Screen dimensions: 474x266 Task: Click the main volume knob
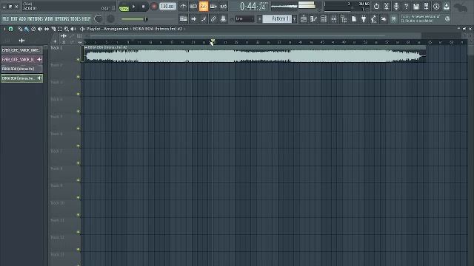coord(98,18)
